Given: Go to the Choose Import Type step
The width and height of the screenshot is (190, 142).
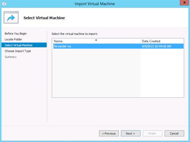Looking at the screenshot, I should click(18, 51).
